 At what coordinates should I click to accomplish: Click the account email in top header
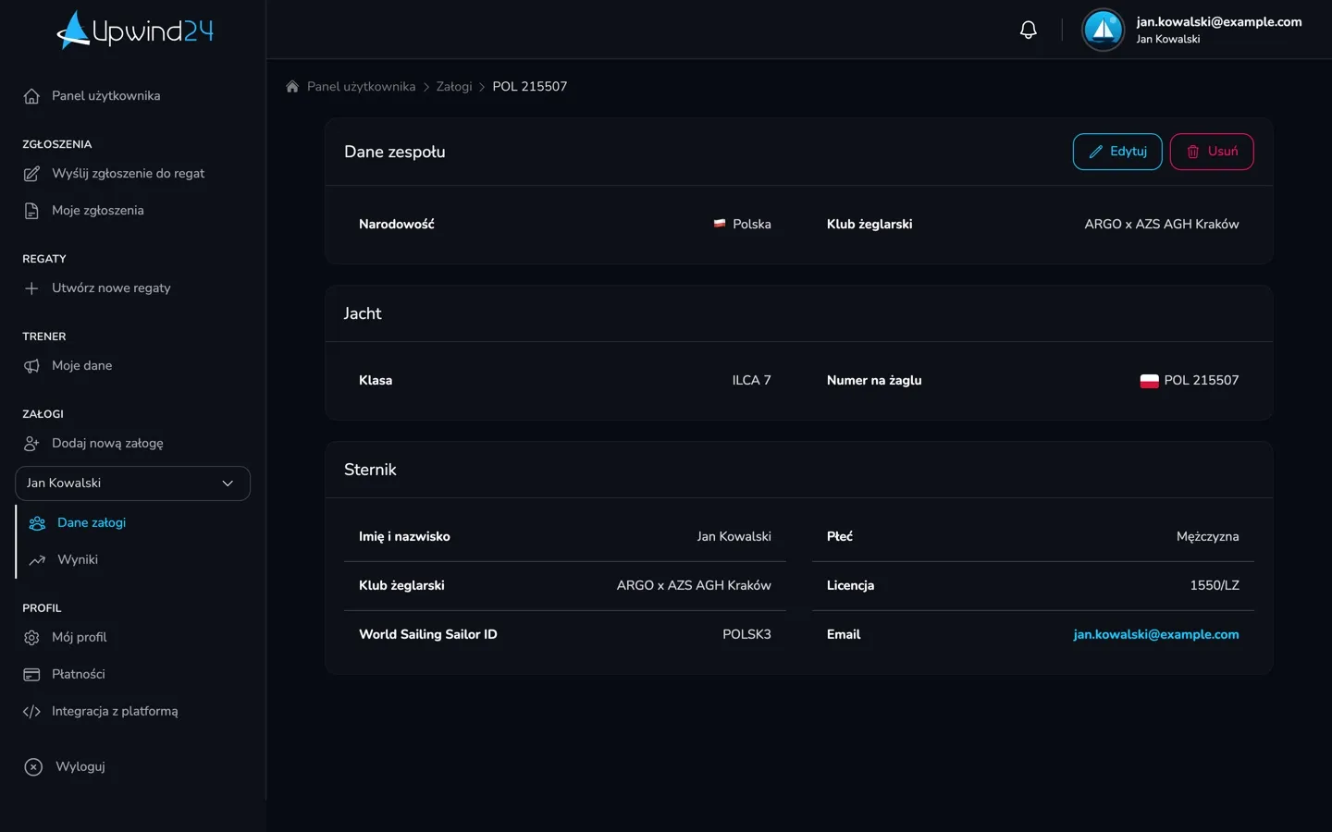point(1219,22)
